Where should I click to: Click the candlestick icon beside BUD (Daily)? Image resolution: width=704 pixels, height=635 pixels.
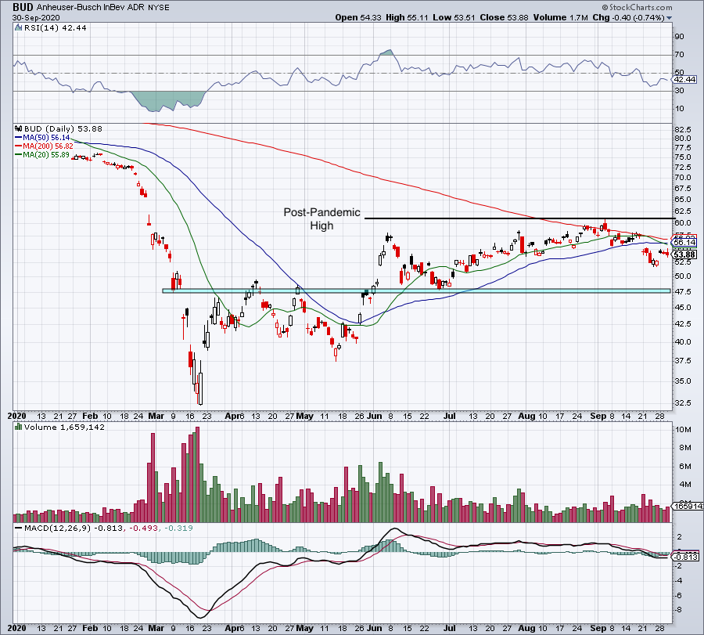pos(19,128)
